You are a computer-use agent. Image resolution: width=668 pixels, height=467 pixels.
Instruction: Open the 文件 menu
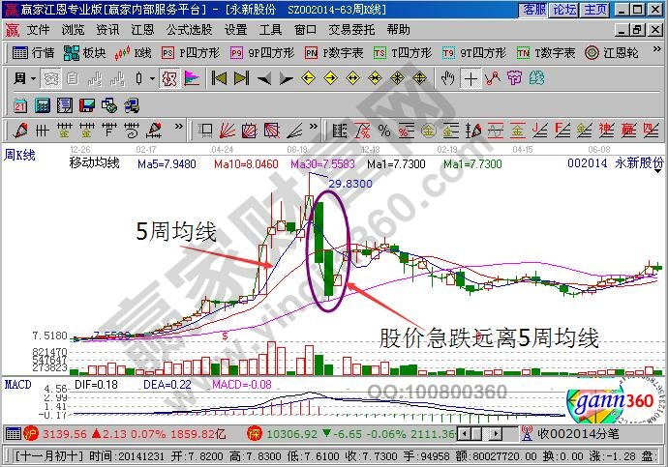coord(39,29)
